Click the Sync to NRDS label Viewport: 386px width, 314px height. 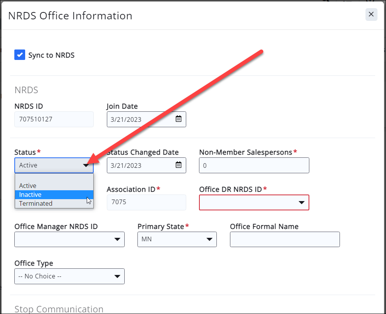point(51,55)
